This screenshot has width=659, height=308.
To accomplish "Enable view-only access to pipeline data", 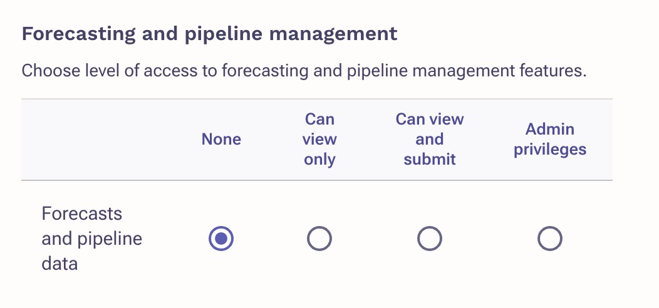I will coord(319,239).
